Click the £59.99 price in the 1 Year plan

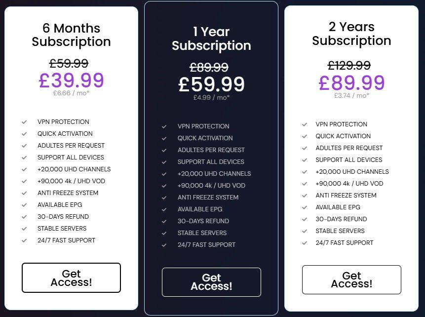coord(211,84)
